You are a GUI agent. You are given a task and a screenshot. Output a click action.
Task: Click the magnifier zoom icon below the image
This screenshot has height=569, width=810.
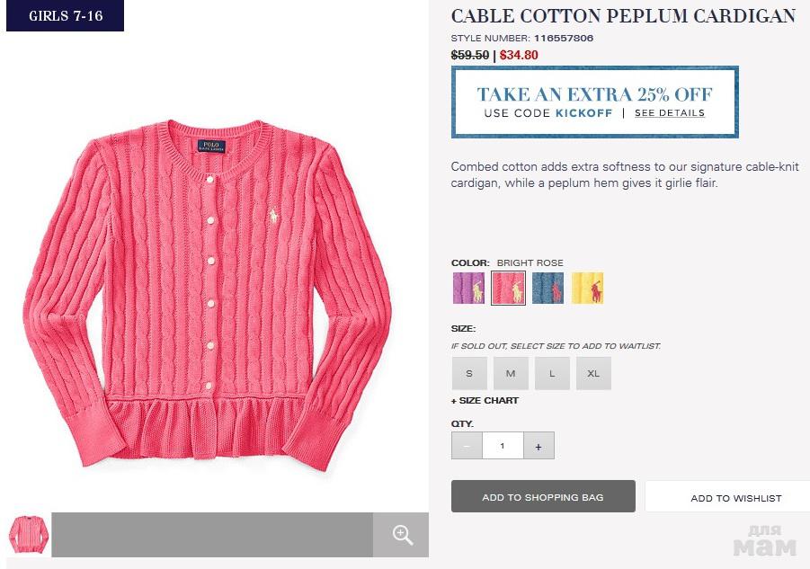[x=401, y=535]
